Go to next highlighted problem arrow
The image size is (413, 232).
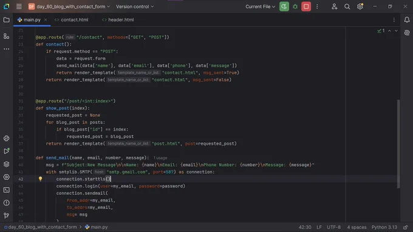click(396, 31)
